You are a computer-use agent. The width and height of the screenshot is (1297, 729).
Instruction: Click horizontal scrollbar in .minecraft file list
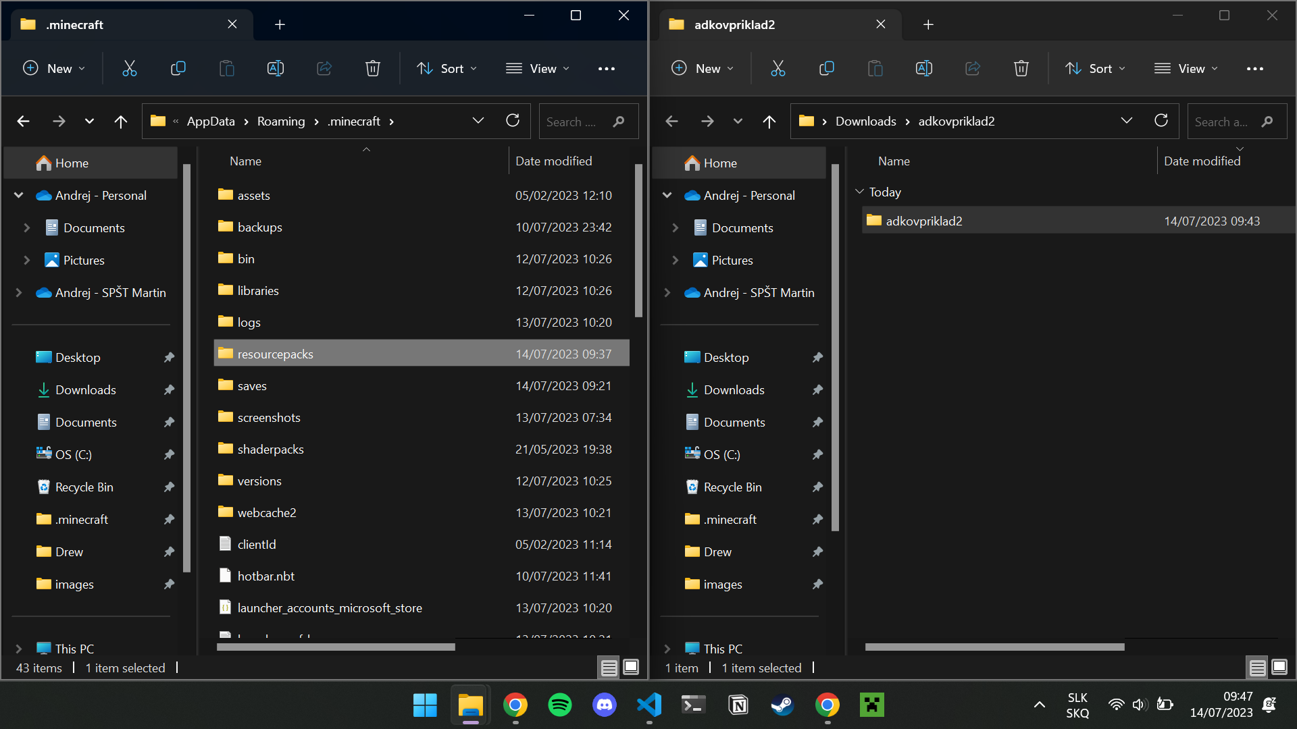coord(336,647)
